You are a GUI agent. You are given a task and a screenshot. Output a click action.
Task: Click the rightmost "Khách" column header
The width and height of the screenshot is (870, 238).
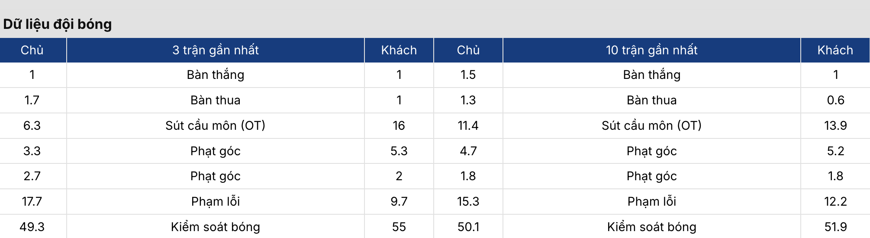[x=835, y=50]
